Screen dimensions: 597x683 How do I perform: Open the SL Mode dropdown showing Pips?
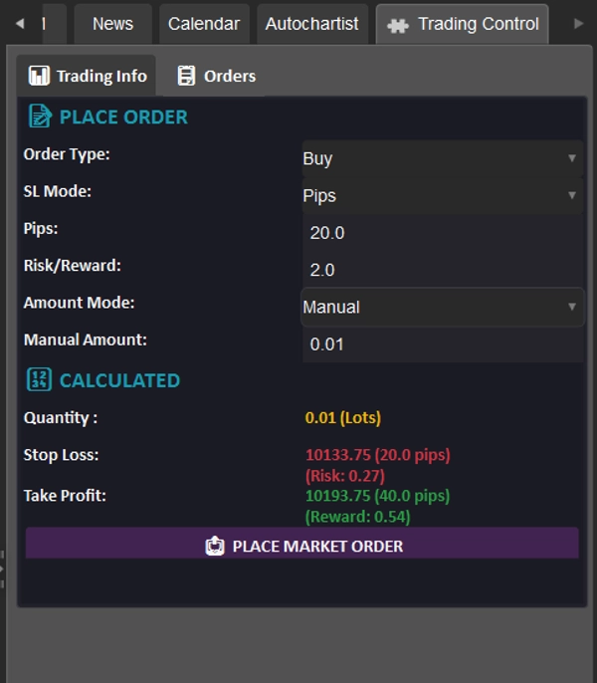pos(443,195)
